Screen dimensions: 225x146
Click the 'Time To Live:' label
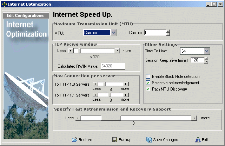(x=156, y=51)
